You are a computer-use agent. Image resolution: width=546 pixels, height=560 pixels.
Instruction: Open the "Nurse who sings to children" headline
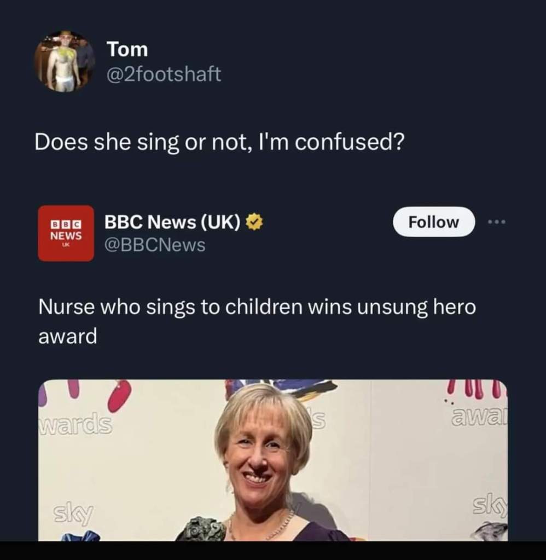click(x=257, y=308)
